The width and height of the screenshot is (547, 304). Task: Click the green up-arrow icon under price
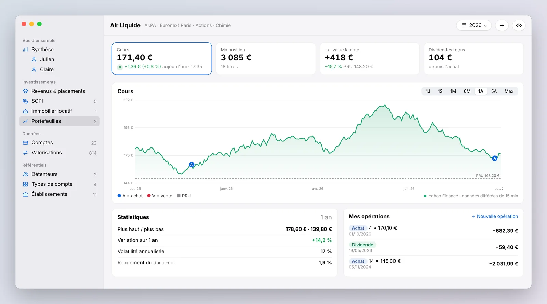click(120, 67)
